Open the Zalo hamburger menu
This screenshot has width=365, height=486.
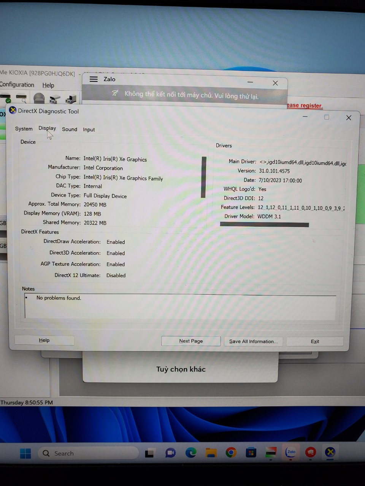[94, 79]
